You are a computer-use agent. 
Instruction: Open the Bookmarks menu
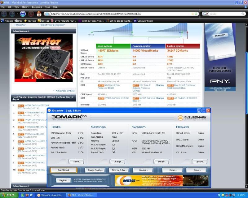[x=37, y=7]
